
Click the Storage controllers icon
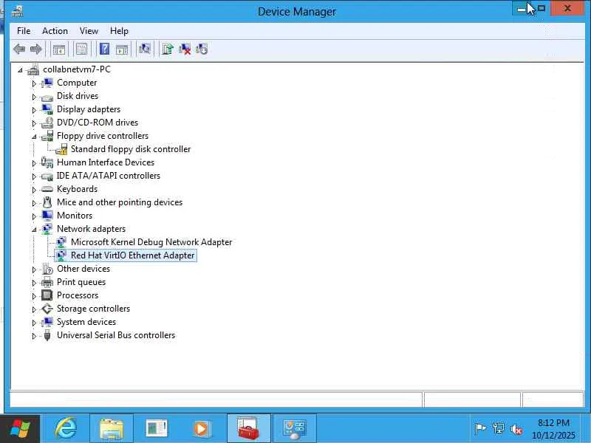(47, 309)
